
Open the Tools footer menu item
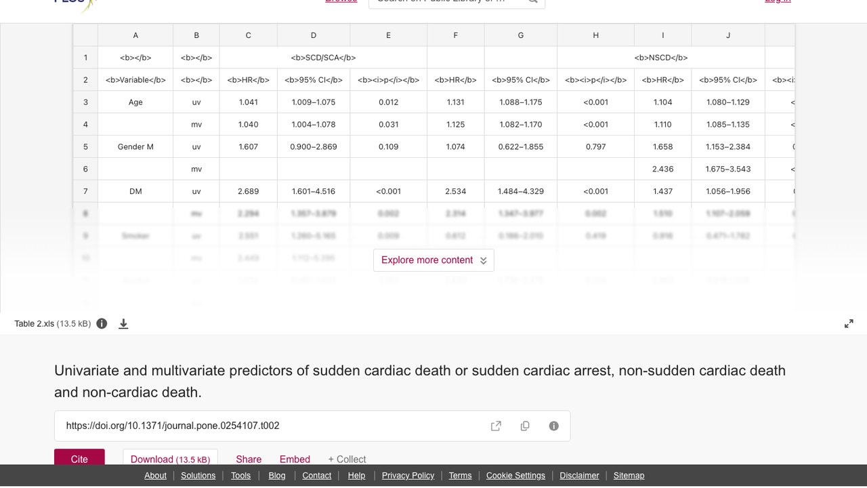click(240, 475)
